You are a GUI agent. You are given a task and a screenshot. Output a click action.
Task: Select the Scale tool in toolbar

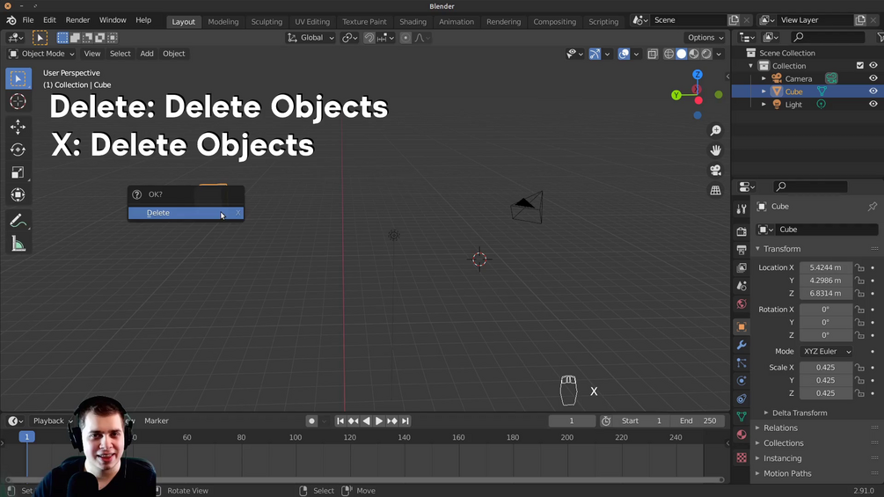18,172
